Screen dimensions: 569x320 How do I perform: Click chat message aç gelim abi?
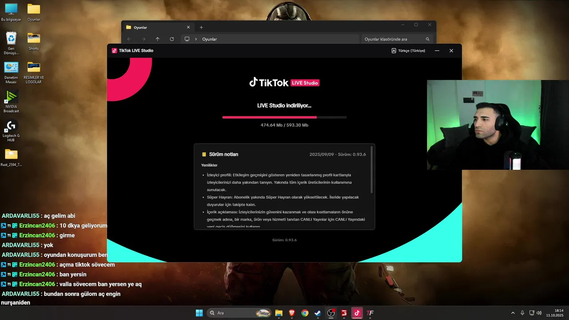(x=60, y=216)
